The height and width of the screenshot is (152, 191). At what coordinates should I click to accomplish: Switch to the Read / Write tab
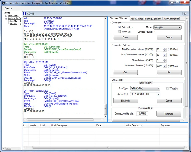137,19
